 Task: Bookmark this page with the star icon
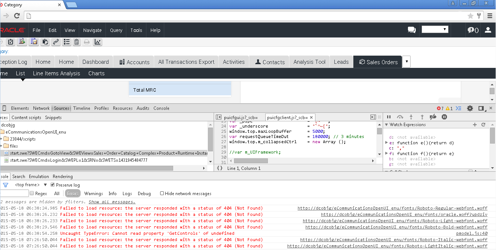tap(470, 16)
